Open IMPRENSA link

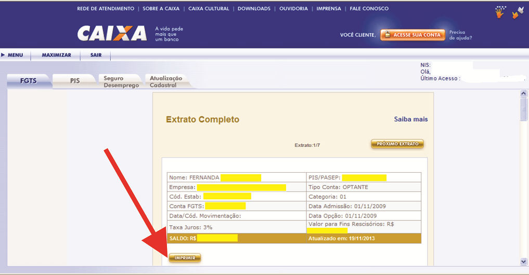(x=329, y=9)
